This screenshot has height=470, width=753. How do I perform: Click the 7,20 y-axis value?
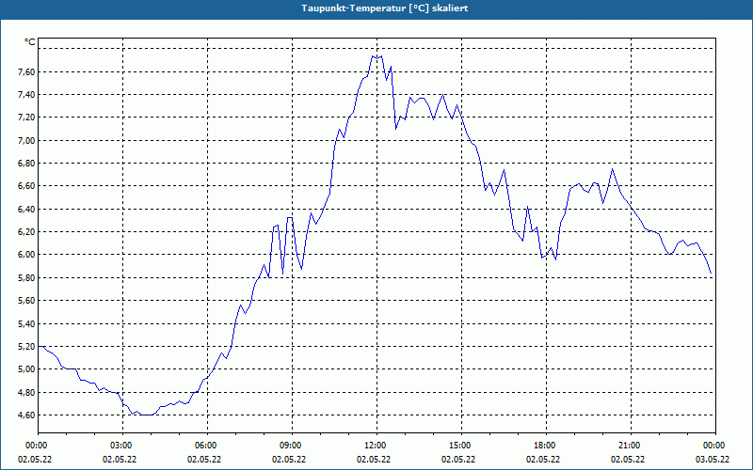click(x=26, y=117)
